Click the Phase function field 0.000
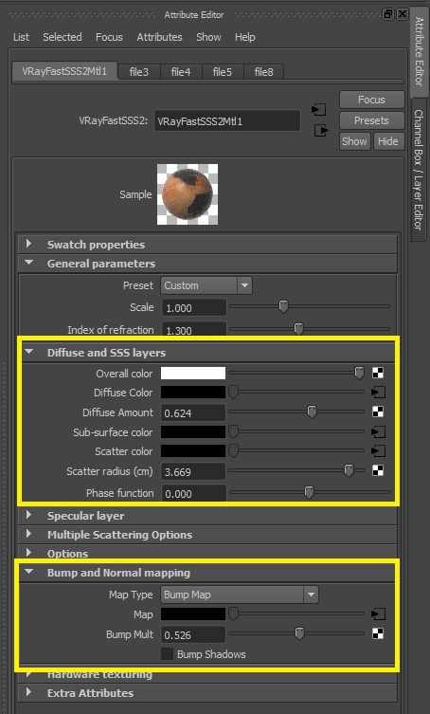Screen dimensions: 430x714 coord(193,493)
